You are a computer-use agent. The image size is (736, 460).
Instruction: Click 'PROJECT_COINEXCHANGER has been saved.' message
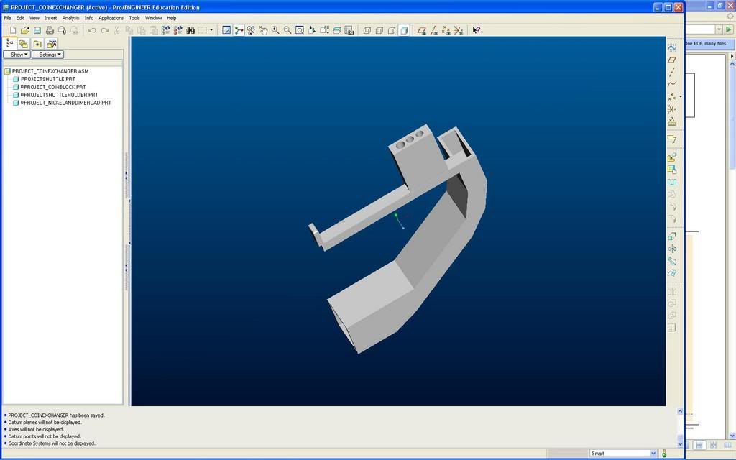56,415
